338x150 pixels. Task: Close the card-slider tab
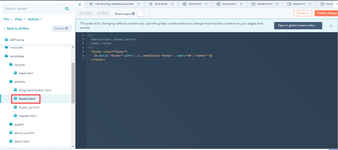172,4
